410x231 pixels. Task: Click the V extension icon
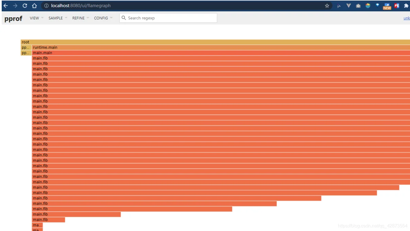[348, 6]
